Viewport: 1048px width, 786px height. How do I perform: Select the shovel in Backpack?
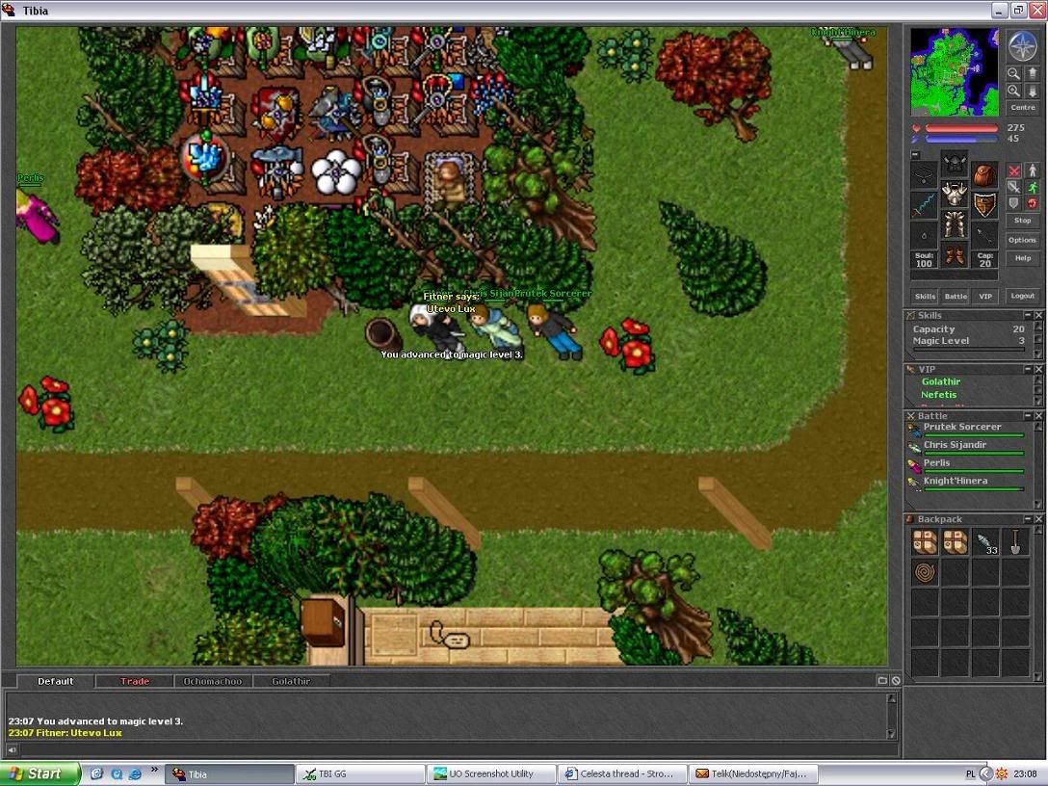pos(1015,542)
